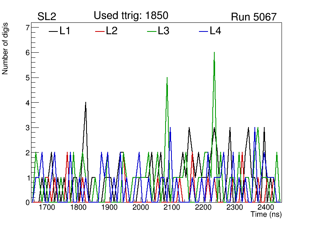The width and height of the screenshot is (313, 225).
Task: Click the 'Time (ns)' x-axis title
Action: tap(266, 215)
